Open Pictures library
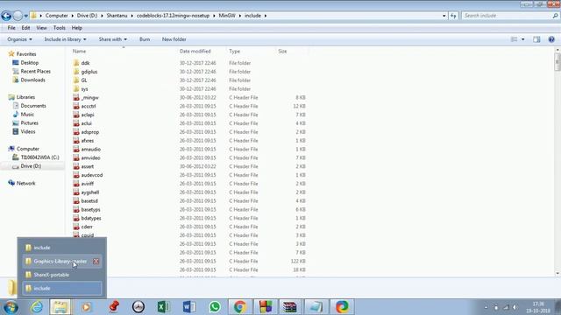This screenshot has height=315, width=561. (x=29, y=122)
